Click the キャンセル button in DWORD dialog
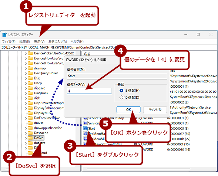Screen dimensions: 218x176 coord(155,109)
